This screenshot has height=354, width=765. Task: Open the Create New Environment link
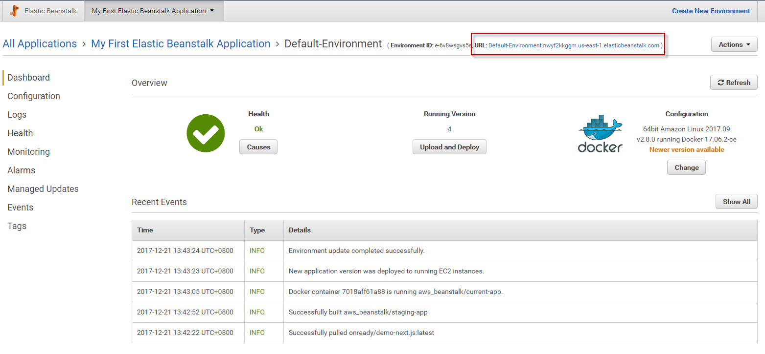pos(711,11)
